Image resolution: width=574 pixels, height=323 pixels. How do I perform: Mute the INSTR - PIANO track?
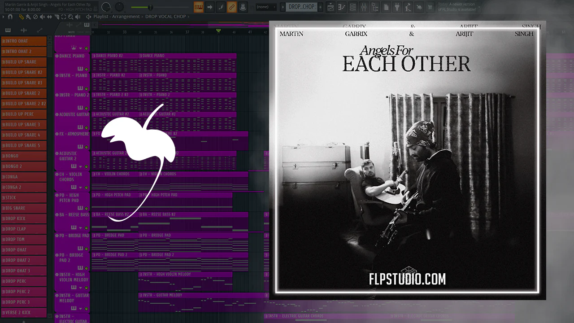[87, 88]
